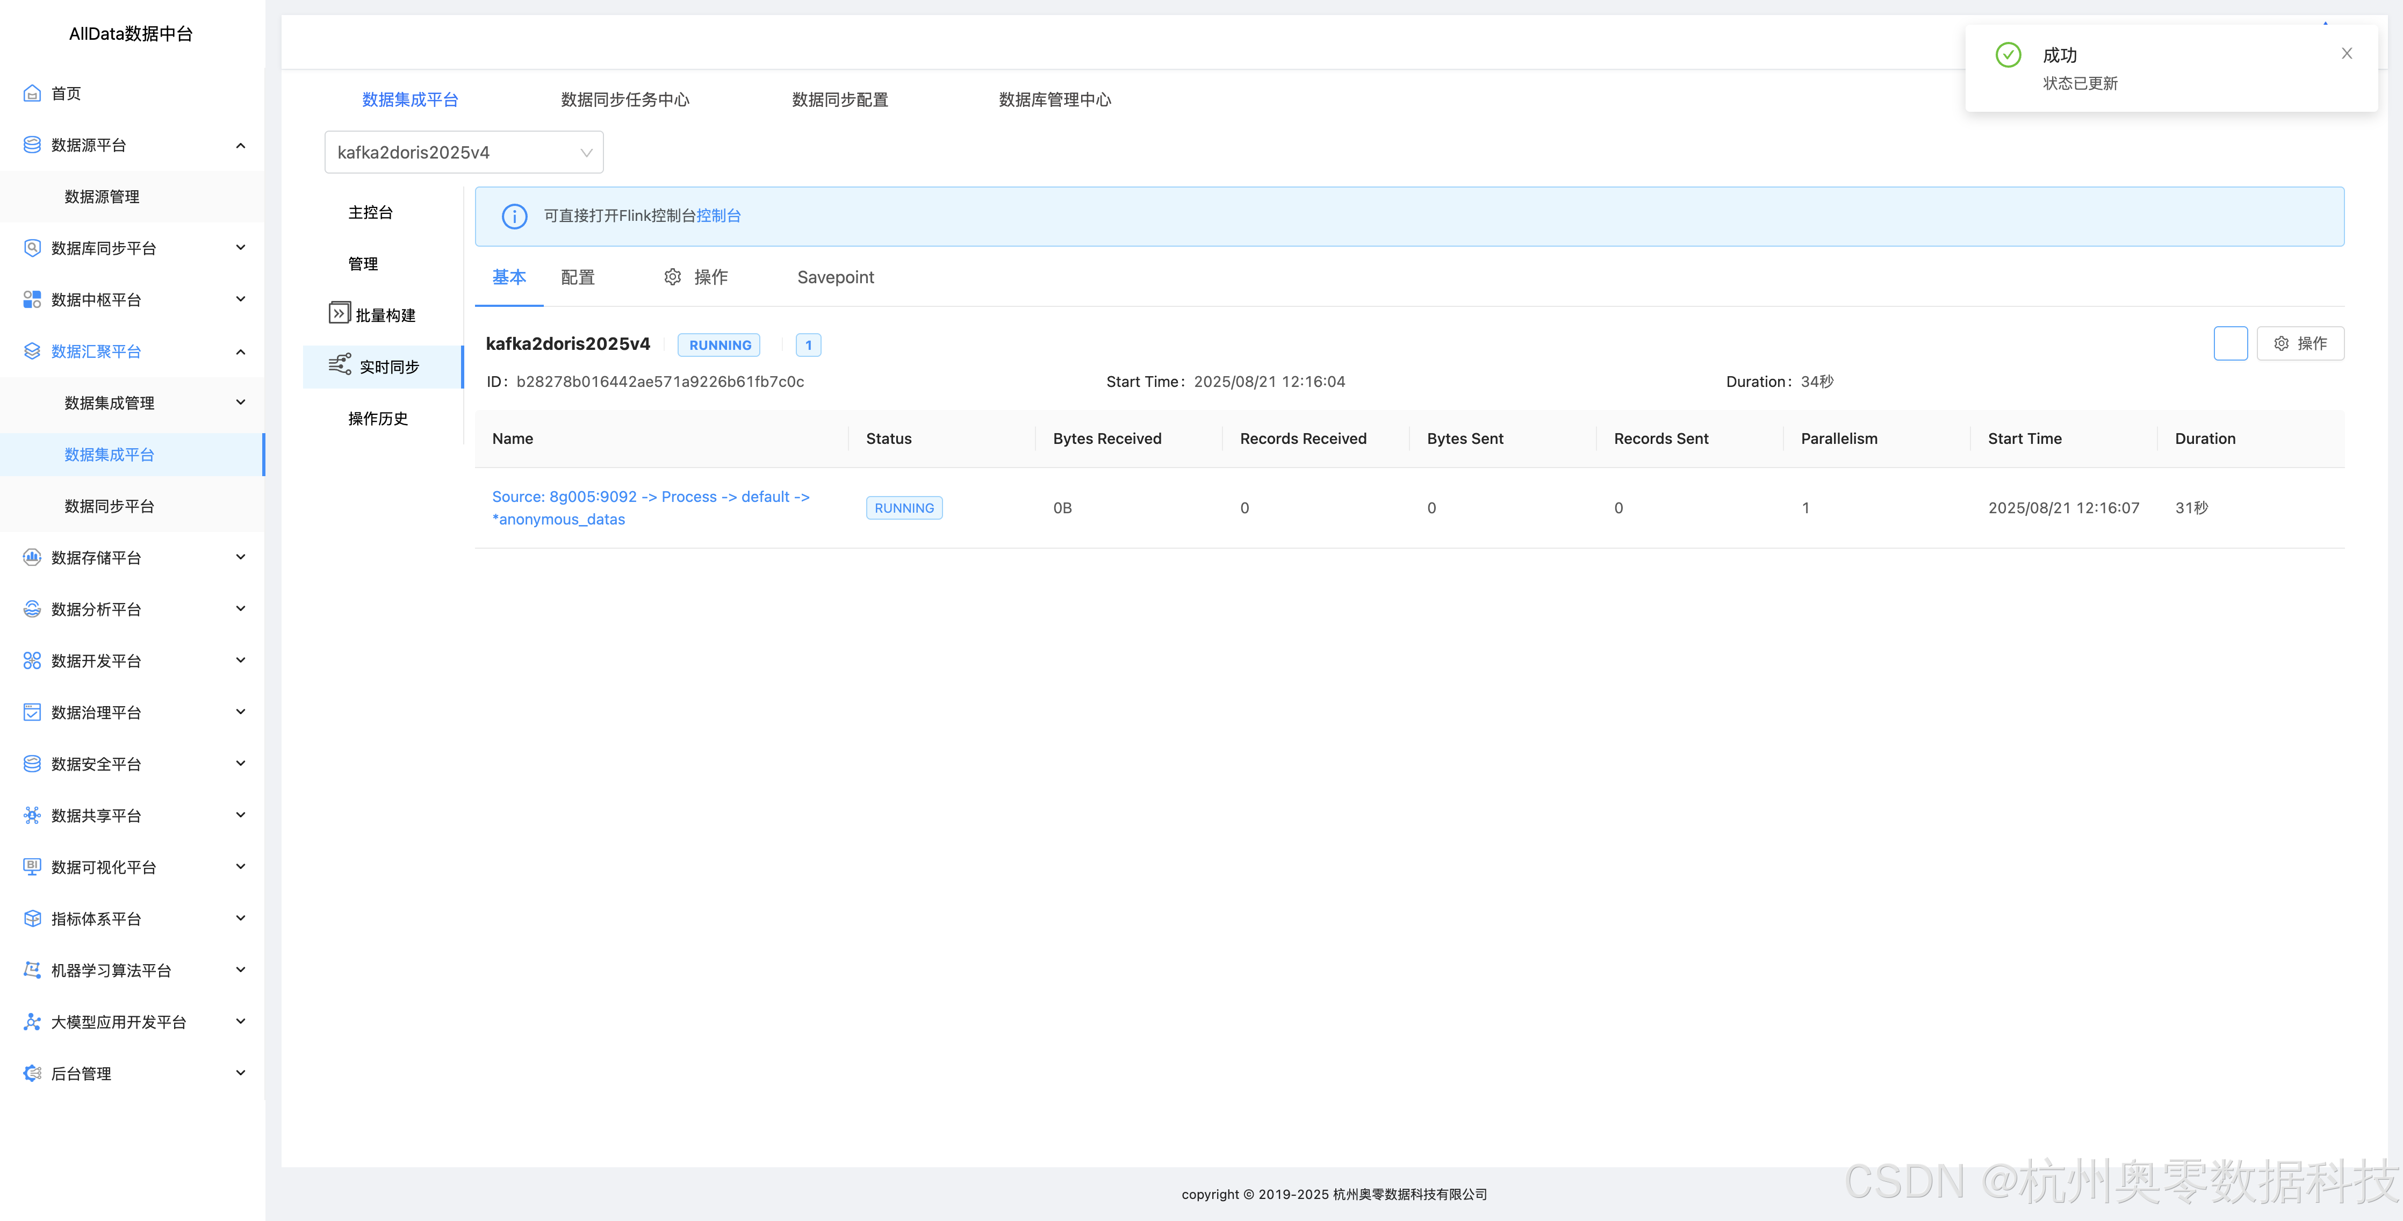Collapse the 数据源平台 menu chevron
This screenshot has width=2403, height=1221.
tap(241, 145)
